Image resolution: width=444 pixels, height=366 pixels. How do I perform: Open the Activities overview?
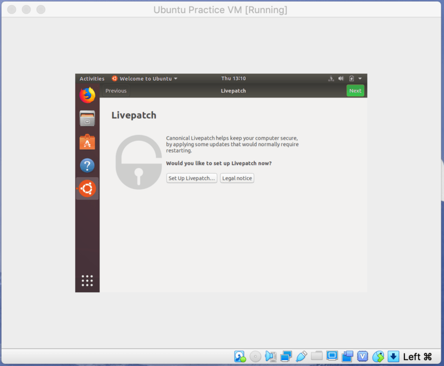[x=92, y=79]
